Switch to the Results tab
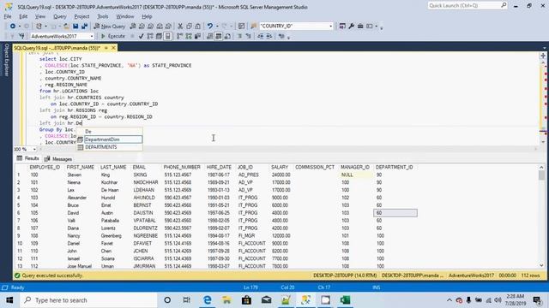This screenshot has width=549, height=308. click(x=27, y=158)
